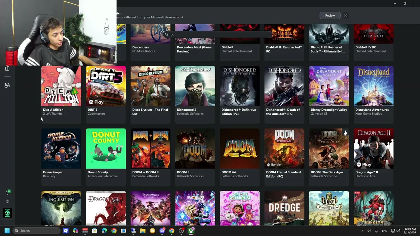The width and height of the screenshot is (420, 236).
Task: Open the DIRT 5 game cover
Action: tap(106, 86)
